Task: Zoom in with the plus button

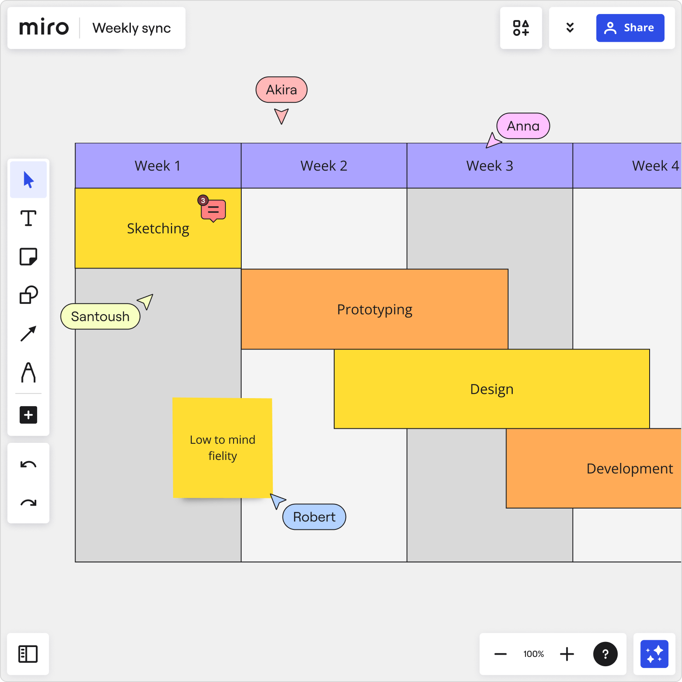Action: click(567, 654)
